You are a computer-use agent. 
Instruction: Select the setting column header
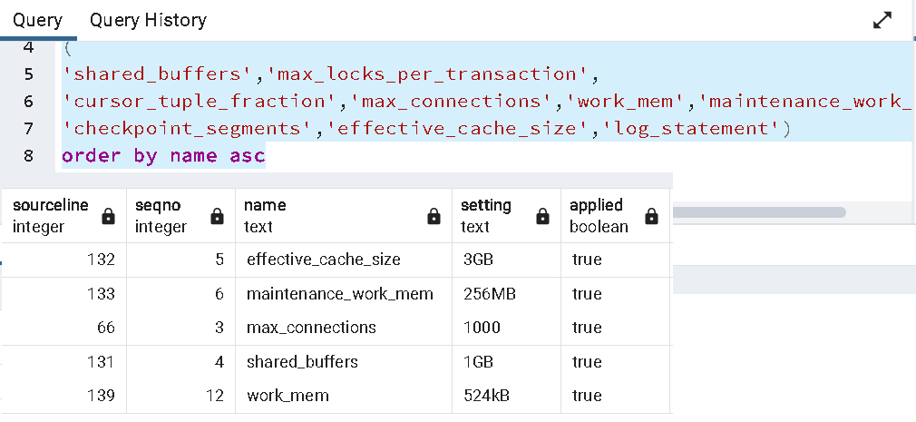[506, 216]
